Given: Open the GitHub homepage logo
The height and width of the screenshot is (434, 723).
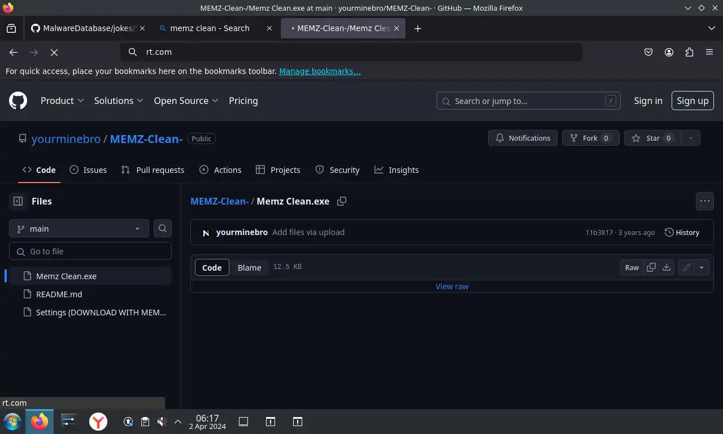Looking at the screenshot, I should coord(18,101).
